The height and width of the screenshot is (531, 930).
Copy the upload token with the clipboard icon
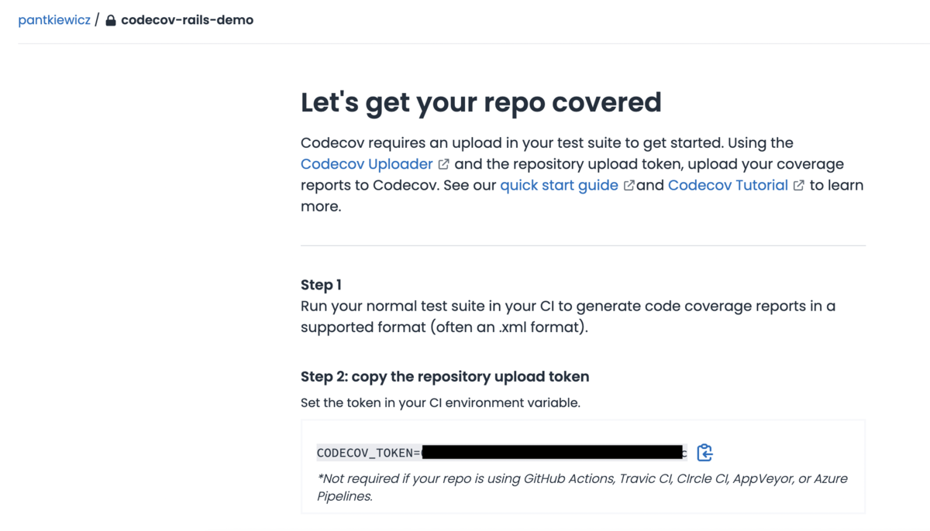point(704,452)
